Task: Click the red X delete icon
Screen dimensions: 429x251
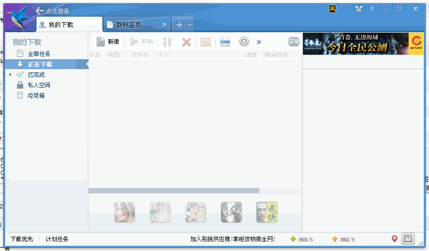Action: [186, 42]
